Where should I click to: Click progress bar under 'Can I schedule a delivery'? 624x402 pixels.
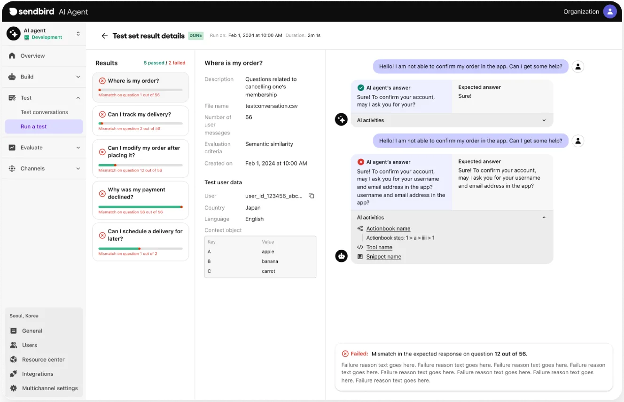(x=140, y=249)
